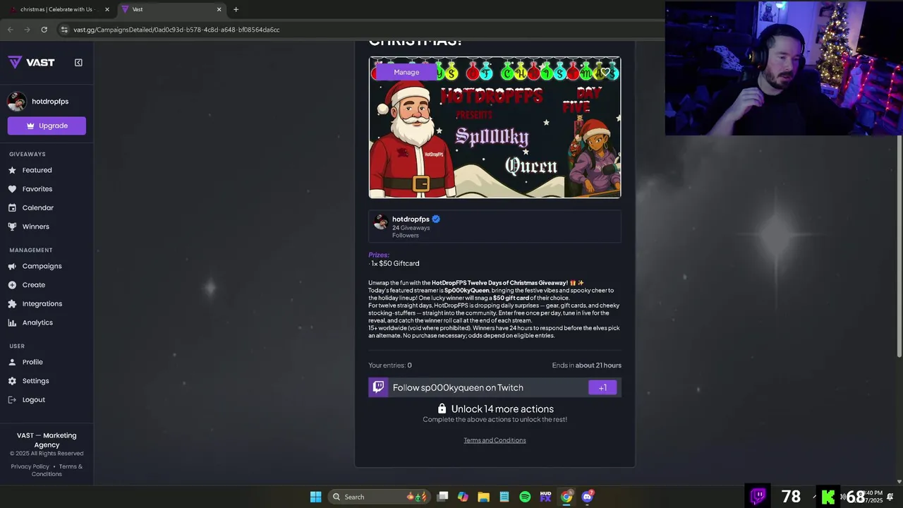
Task: Open sidebar footer Terms & Conditions link
Action: coord(58,470)
